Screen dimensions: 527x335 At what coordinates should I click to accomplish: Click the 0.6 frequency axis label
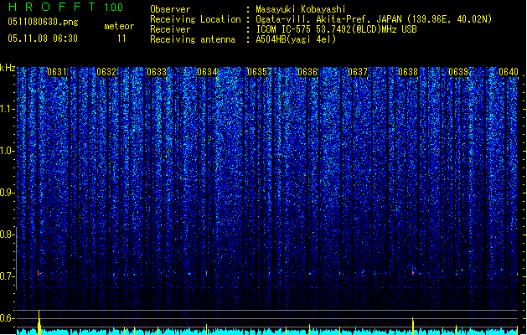6,318
